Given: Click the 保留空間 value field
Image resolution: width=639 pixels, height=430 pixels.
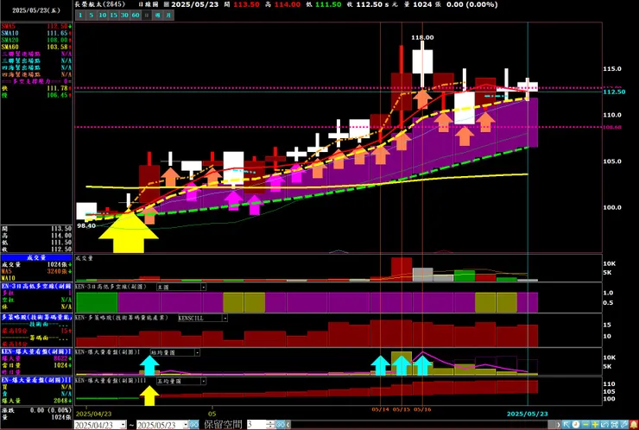Looking at the screenshot, I should [x=256, y=425].
